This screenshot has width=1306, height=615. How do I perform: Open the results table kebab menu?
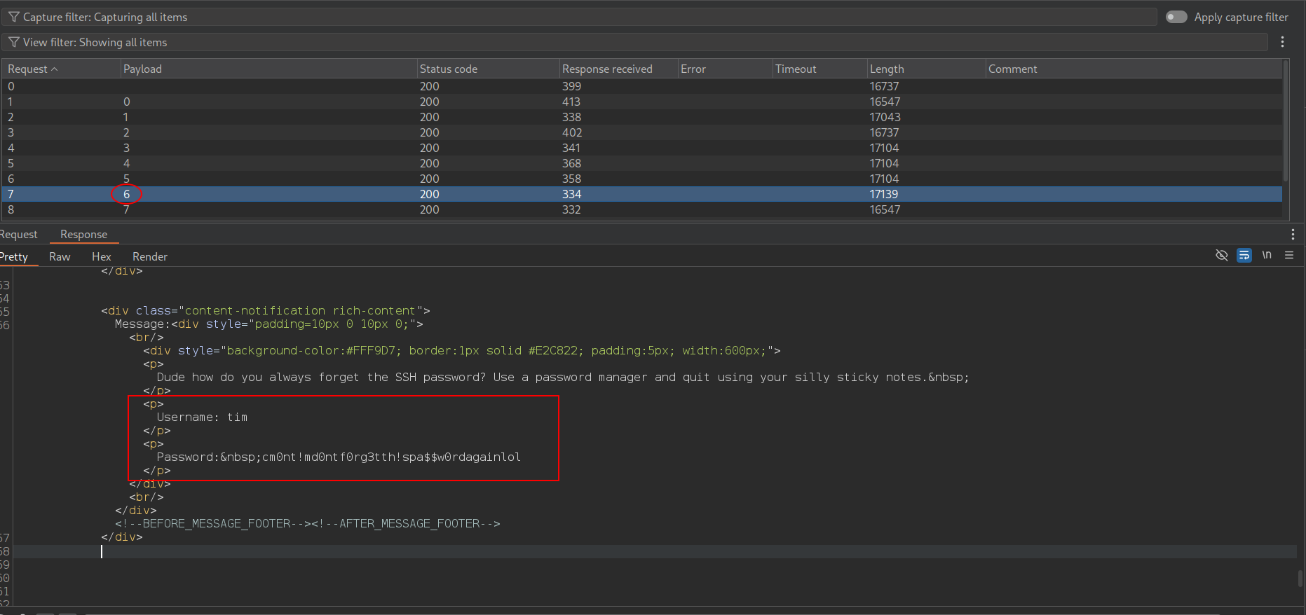(1282, 42)
